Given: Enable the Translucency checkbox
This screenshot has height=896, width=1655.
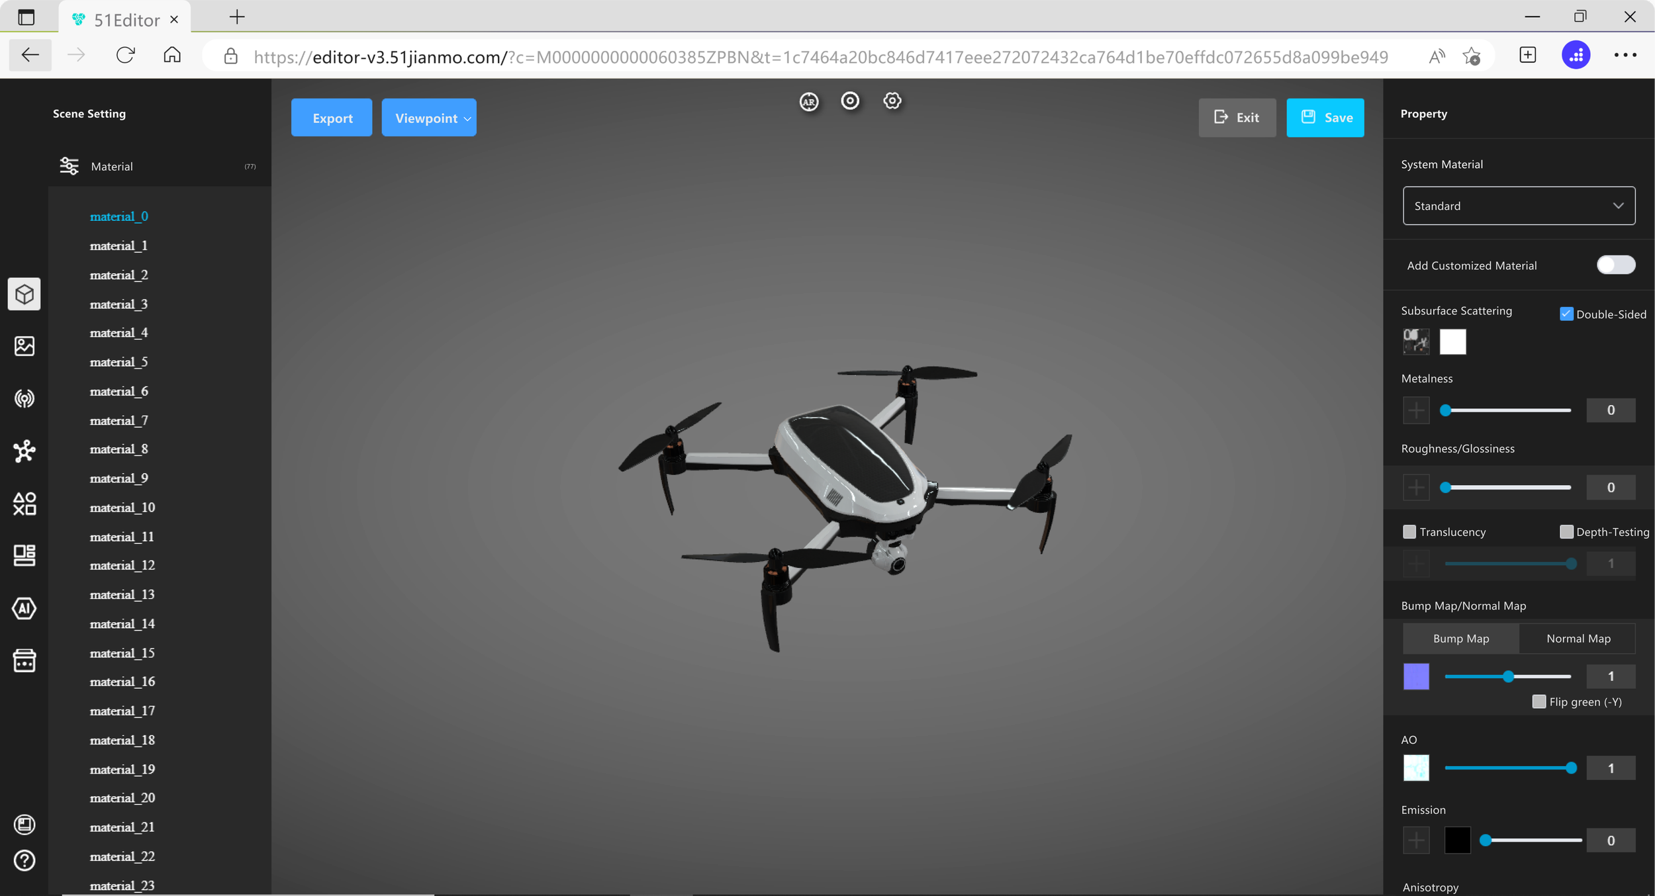Looking at the screenshot, I should coord(1409,532).
